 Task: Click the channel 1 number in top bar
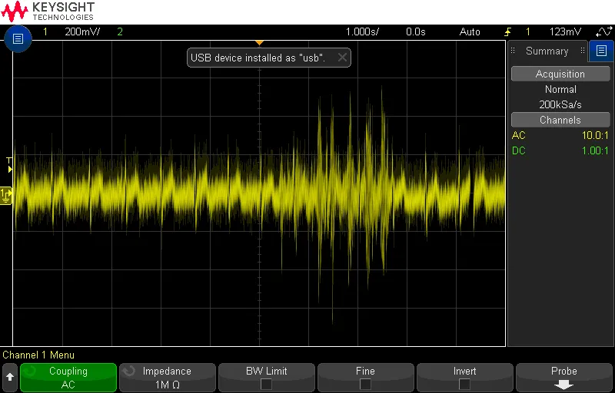point(45,31)
